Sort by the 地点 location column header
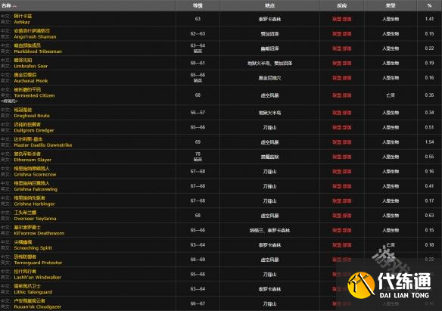Screen dimensions: 442x311 pyautogui.click(x=269, y=5)
